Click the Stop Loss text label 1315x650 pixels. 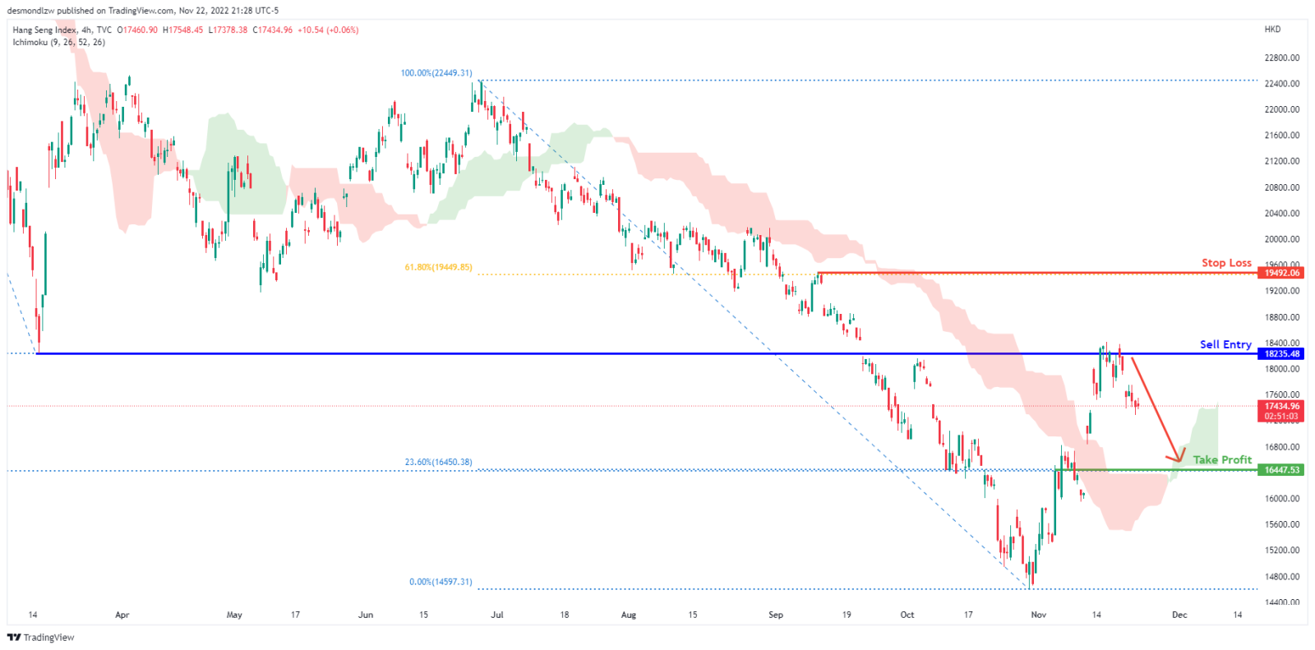coord(1226,263)
